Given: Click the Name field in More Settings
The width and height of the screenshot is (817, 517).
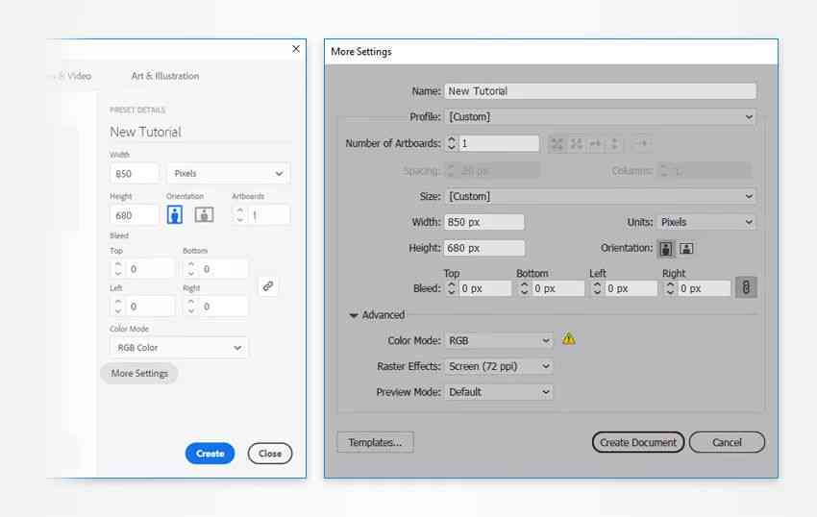Looking at the screenshot, I should point(600,91).
